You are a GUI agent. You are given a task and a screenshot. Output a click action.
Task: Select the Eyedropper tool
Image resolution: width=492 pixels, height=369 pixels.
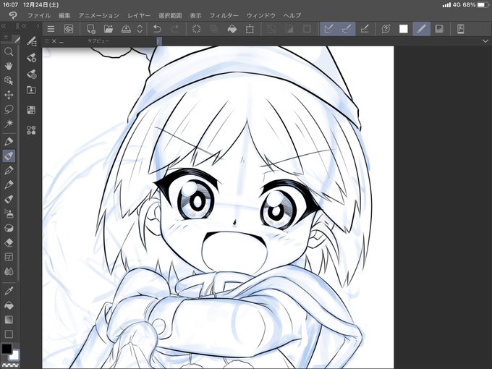9,291
